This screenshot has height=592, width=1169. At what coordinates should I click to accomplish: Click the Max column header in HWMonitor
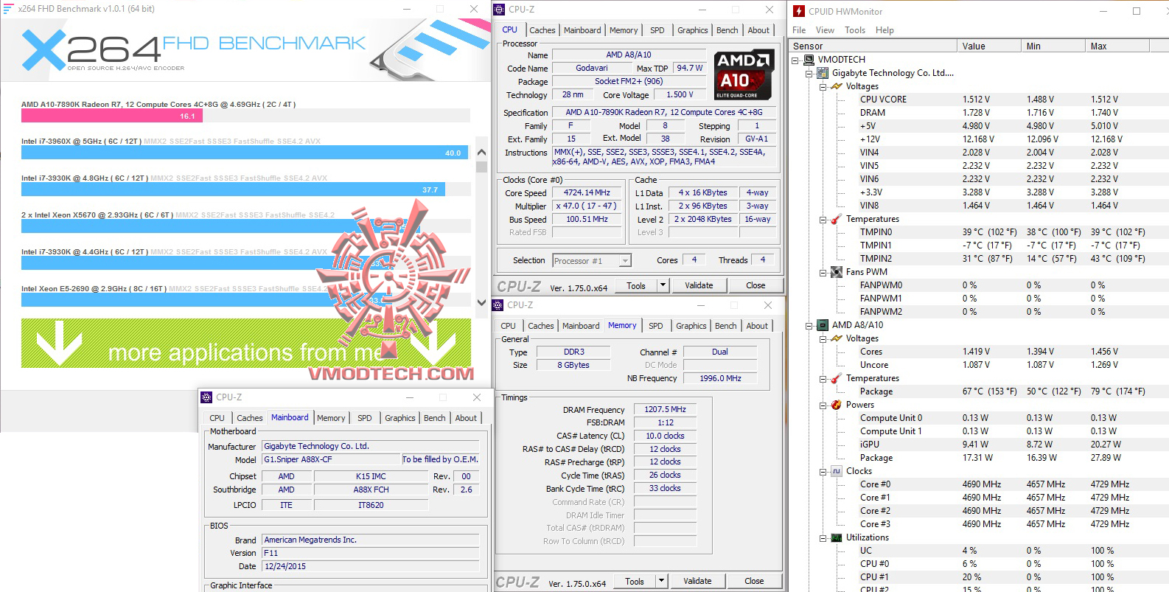[x=1117, y=46]
